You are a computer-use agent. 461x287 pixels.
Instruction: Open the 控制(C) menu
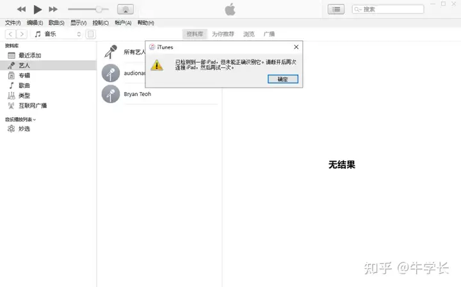(x=101, y=22)
